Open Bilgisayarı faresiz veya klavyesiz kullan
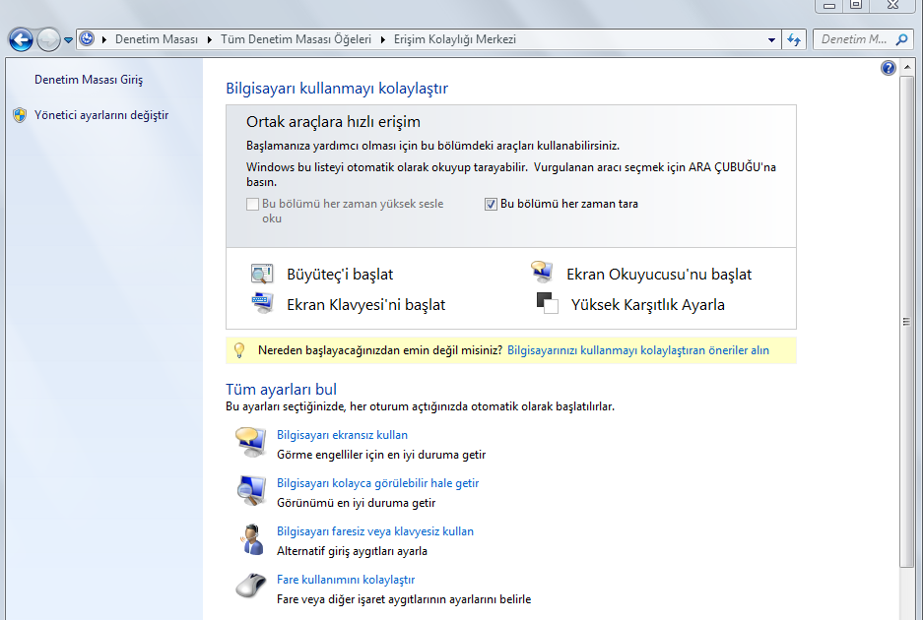 coord(375,531)
